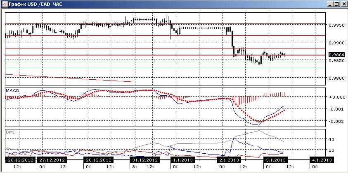Minimize the USD/CAD chart window
This screenshot has width=348, height=173.
click(x=330, y=4)
